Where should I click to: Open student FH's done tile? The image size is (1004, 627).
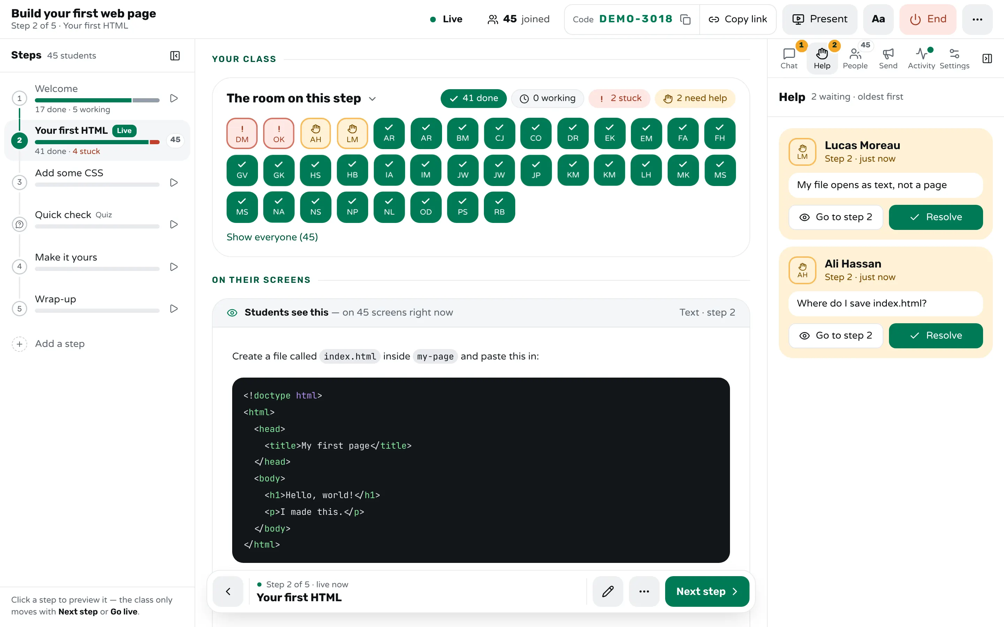point(720,133)
